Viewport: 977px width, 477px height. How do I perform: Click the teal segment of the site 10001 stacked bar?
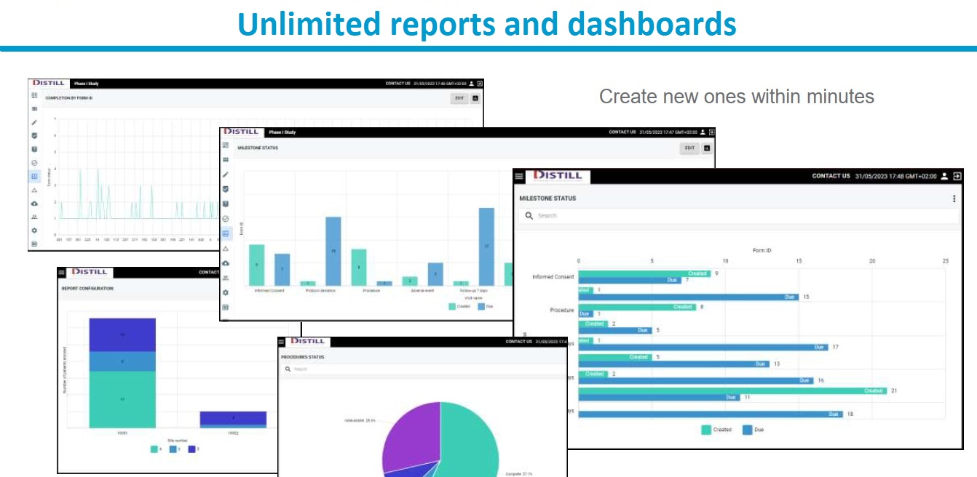pyautogui.click(x=122, y=399)
